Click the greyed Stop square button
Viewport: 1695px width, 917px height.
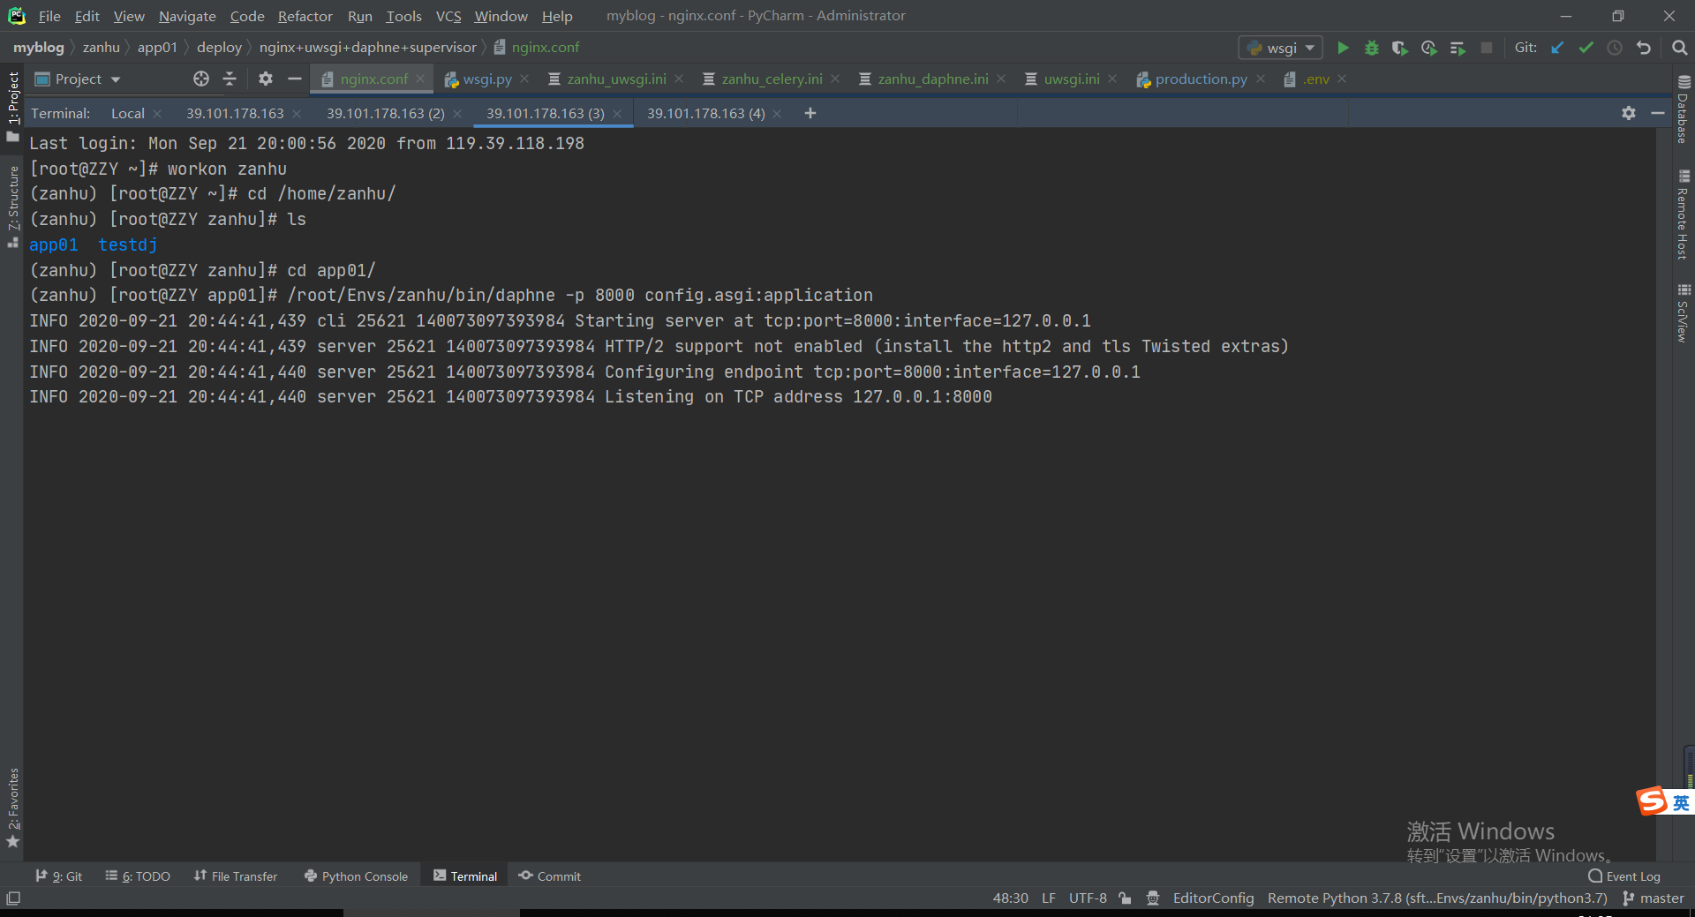tap(1487, 48)
